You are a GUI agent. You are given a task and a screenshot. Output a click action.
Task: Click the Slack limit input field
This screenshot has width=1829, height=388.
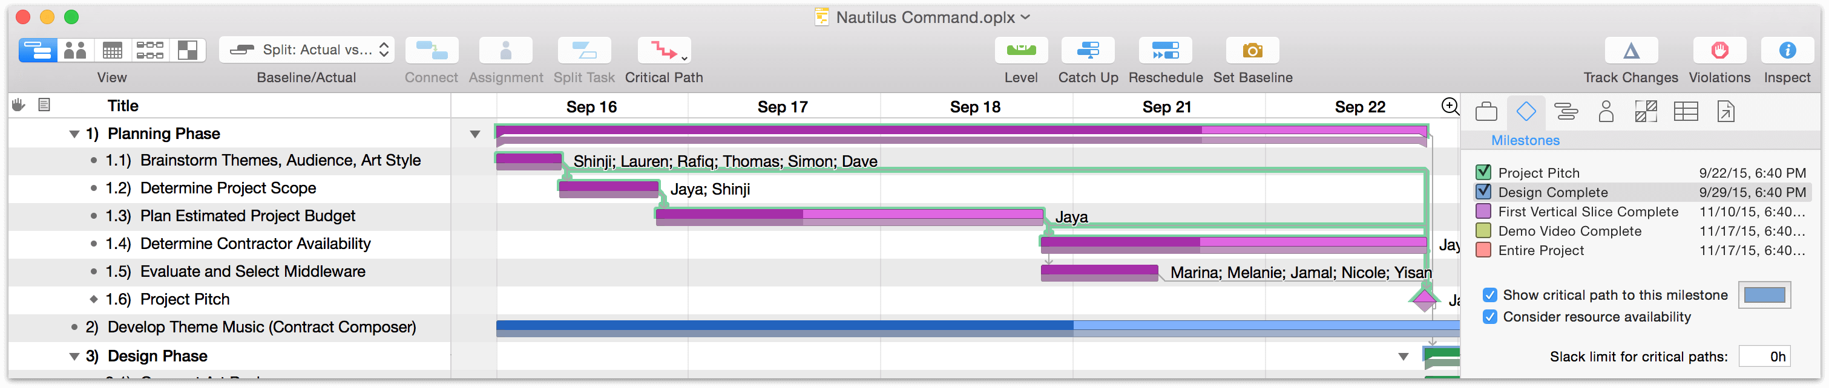pyautogui.click(x=1764, y=356)
